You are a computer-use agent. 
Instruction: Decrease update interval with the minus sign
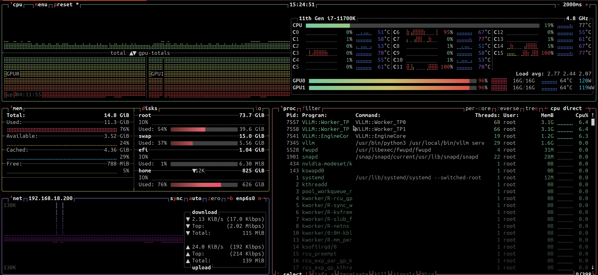[558, 5]
